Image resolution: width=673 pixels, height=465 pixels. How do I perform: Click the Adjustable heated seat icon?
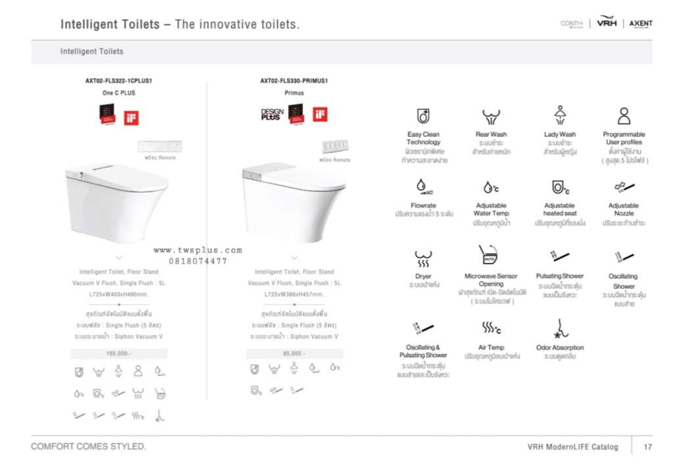tap(560, 187)
